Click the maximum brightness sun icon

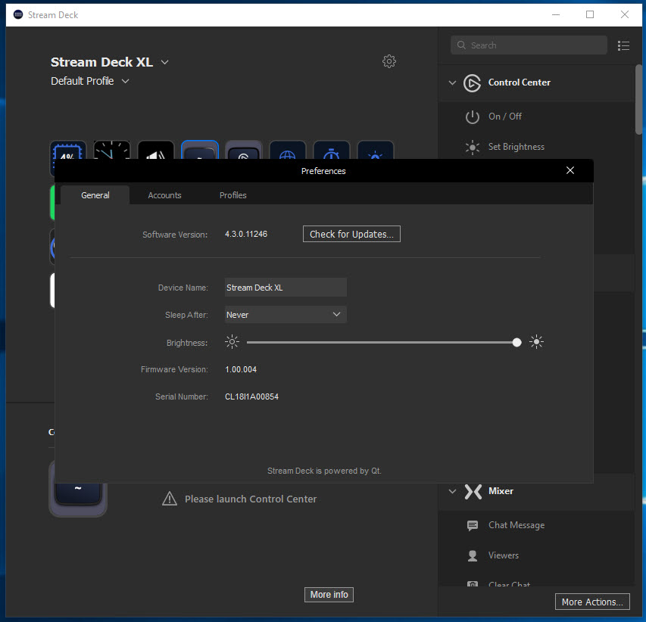coord(536,342)
